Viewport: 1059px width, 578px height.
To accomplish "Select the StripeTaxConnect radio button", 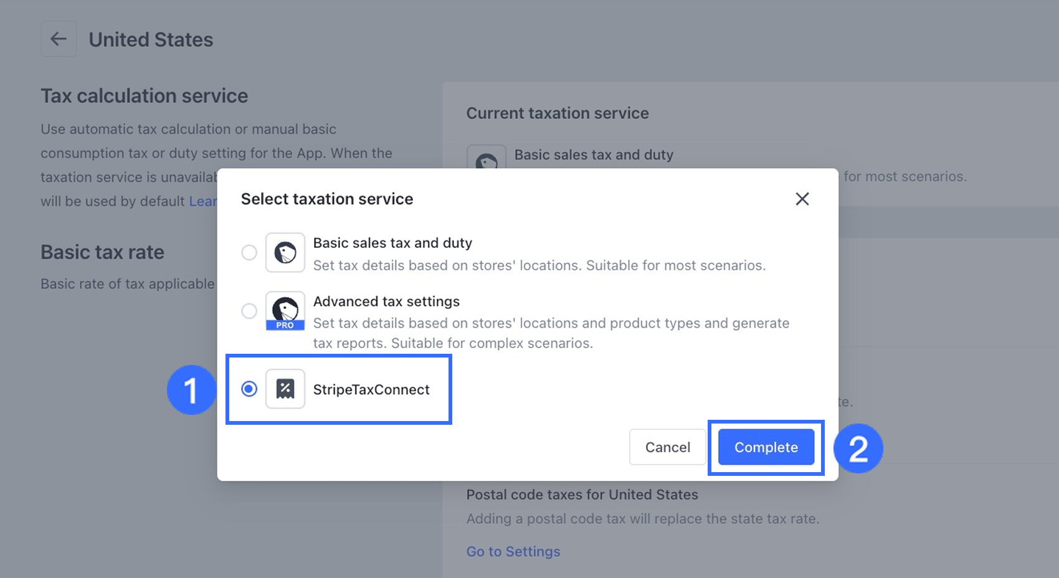I will pyautogui.click(x=249, y=389).
